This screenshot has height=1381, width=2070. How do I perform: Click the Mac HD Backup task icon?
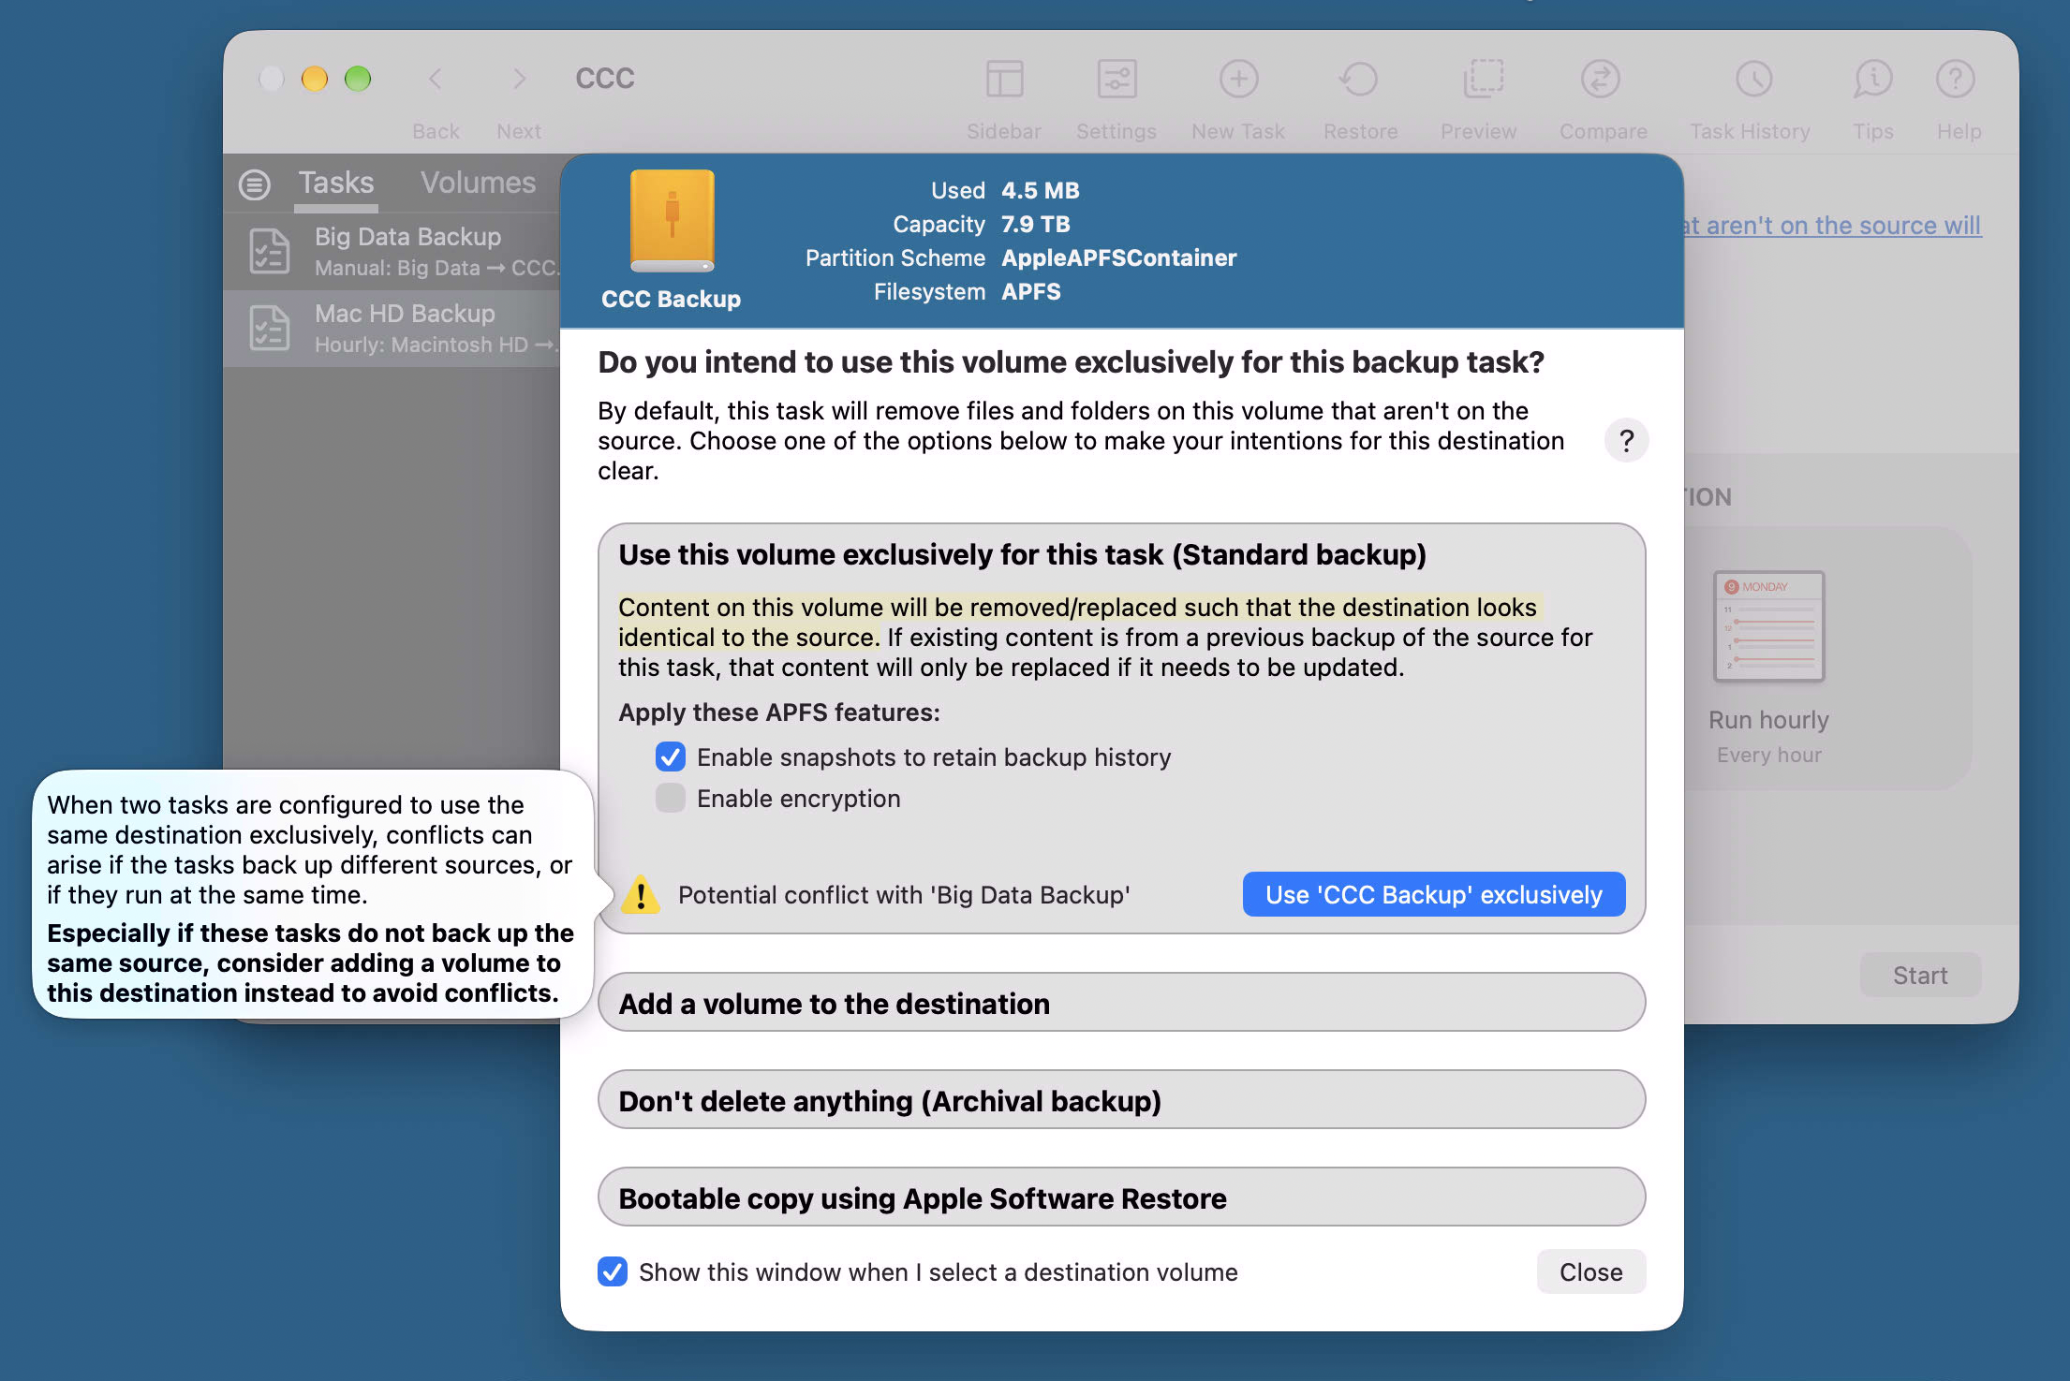[x=269, y=328]
